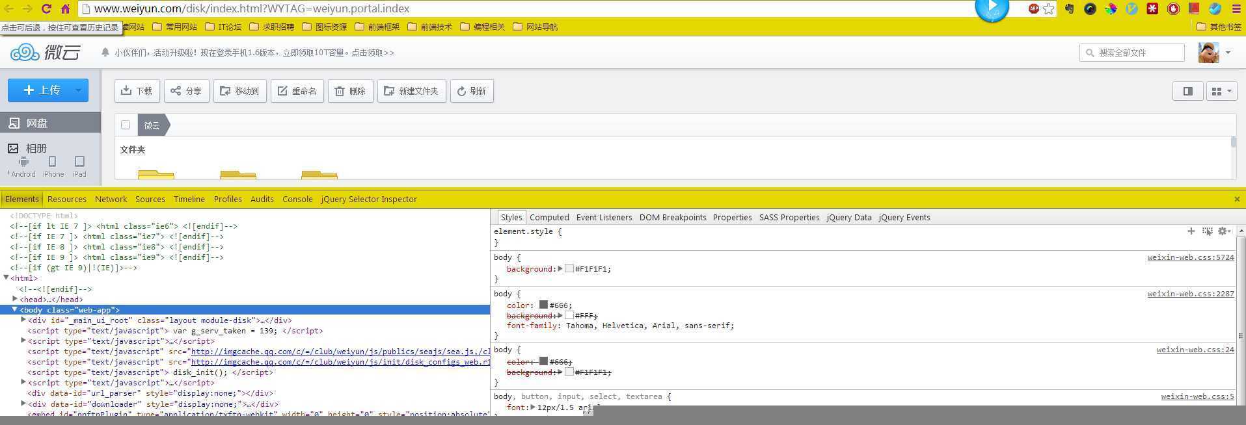
Task: Open the iPhone download icon
Action: point(53,161)
